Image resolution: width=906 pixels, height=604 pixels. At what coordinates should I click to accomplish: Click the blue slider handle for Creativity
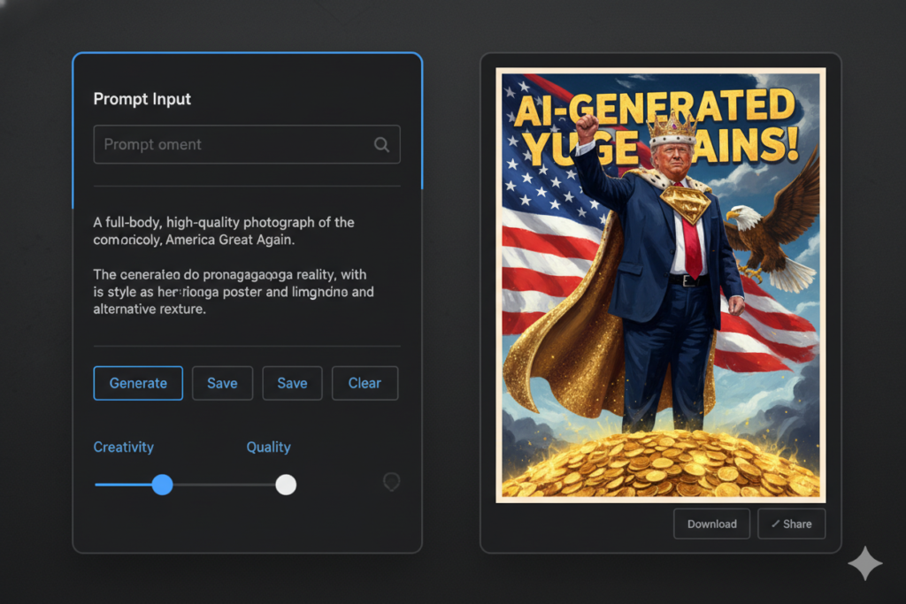(162, 485)
